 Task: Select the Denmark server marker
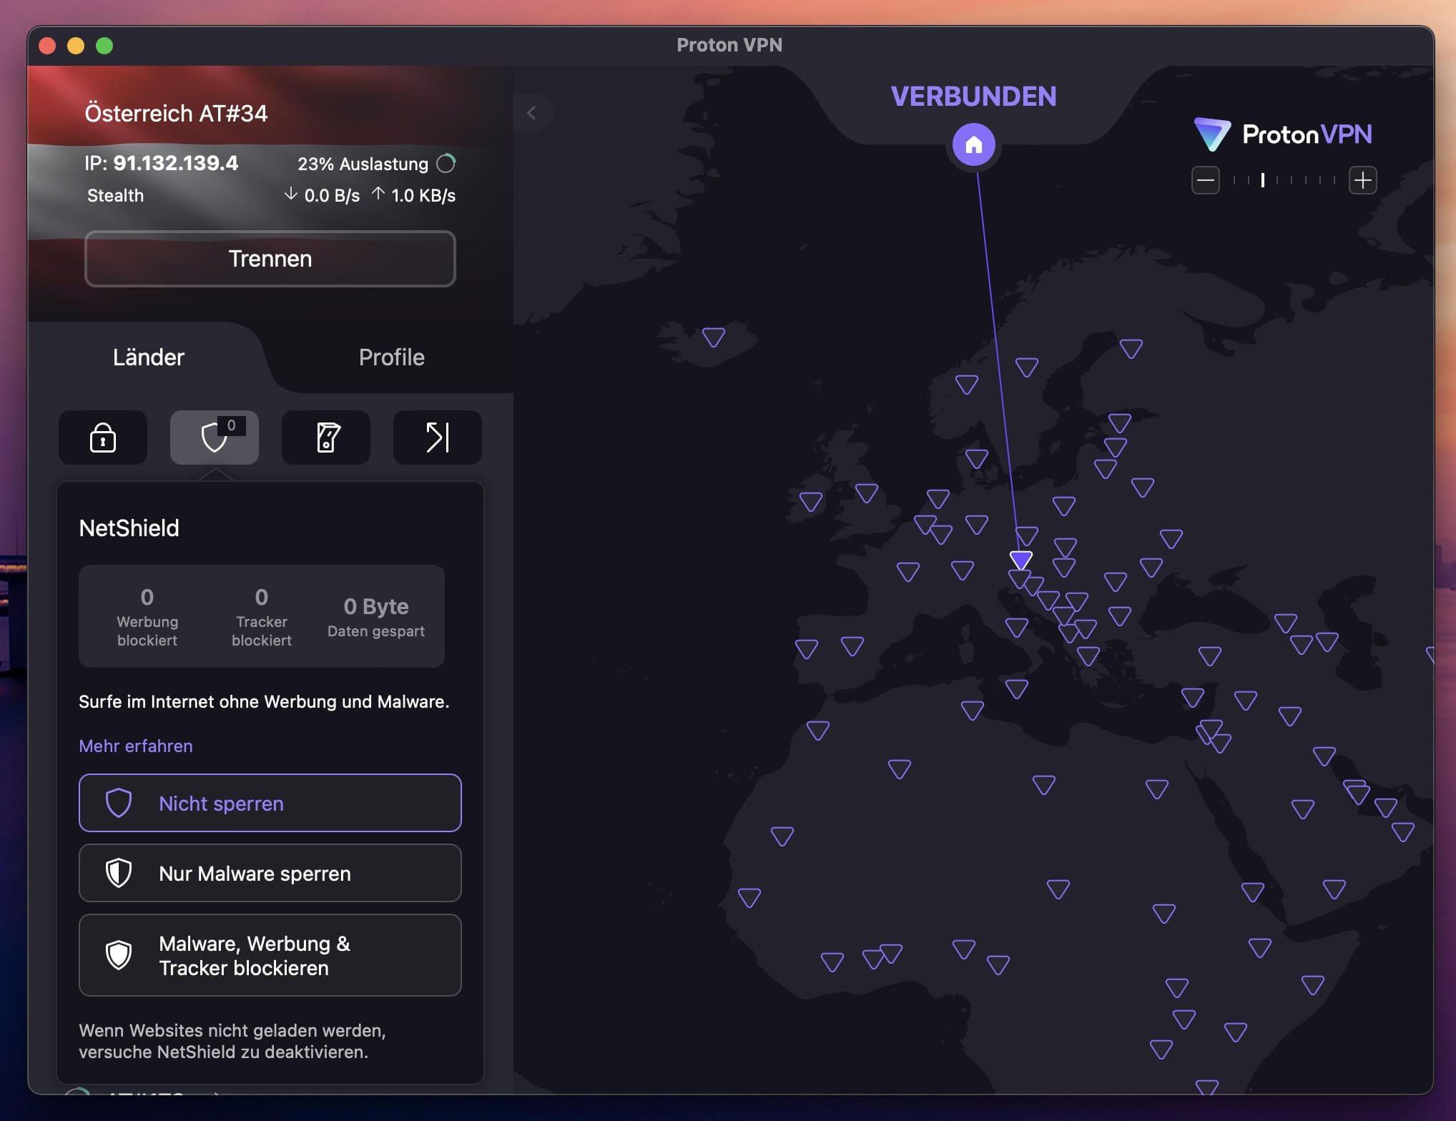tap(977, 458)
